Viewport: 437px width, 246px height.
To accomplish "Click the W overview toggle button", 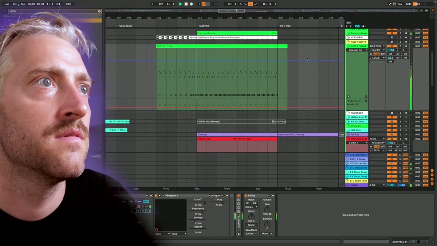I will pyautogui.click(x=426, y=11).
